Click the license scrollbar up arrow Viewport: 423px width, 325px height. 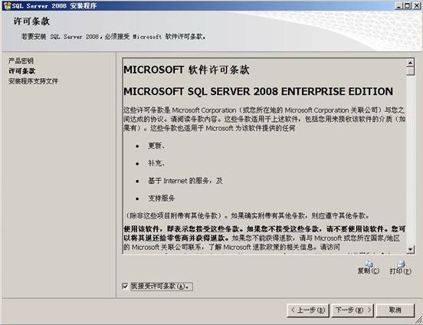tap(410, 63)
